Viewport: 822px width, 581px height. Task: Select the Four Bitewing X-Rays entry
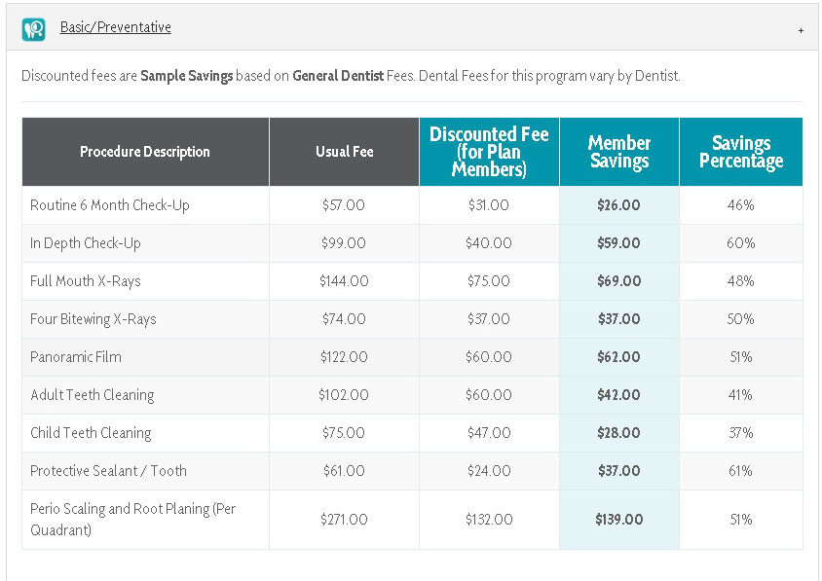pyautogui.click(x=92, y=318)
